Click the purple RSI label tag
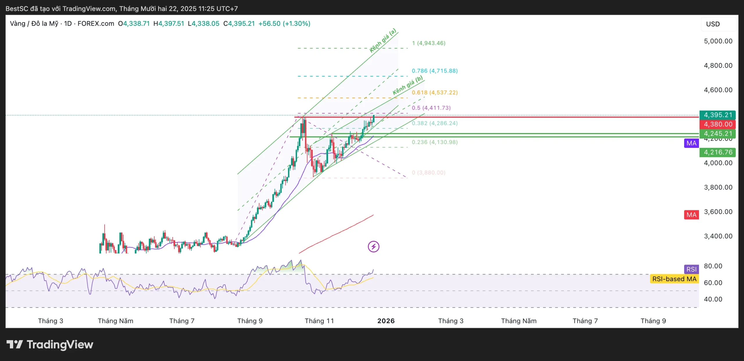This screenshot has width=744, height=361. pos(691,269)
